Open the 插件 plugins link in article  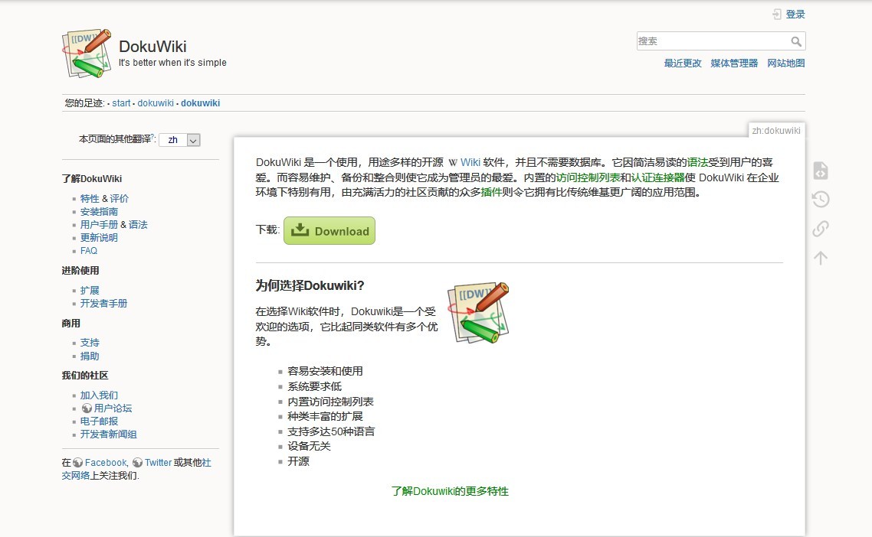click(491, 193)
